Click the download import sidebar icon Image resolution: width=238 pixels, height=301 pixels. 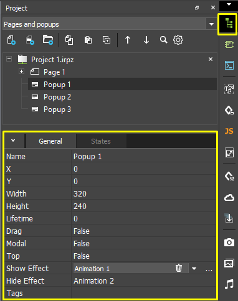229,218
